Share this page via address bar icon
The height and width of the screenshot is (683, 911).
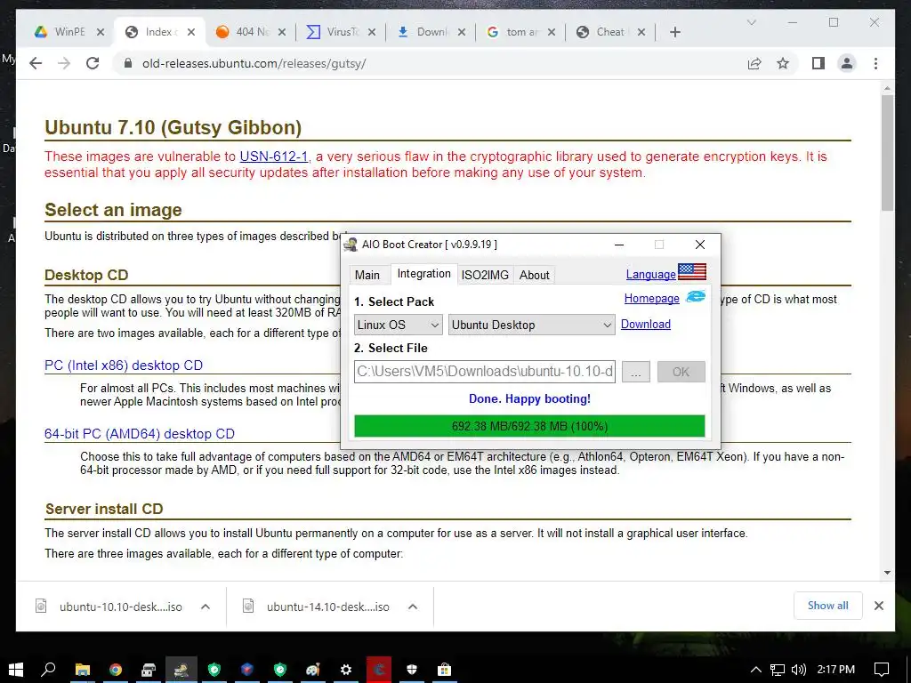754,63
